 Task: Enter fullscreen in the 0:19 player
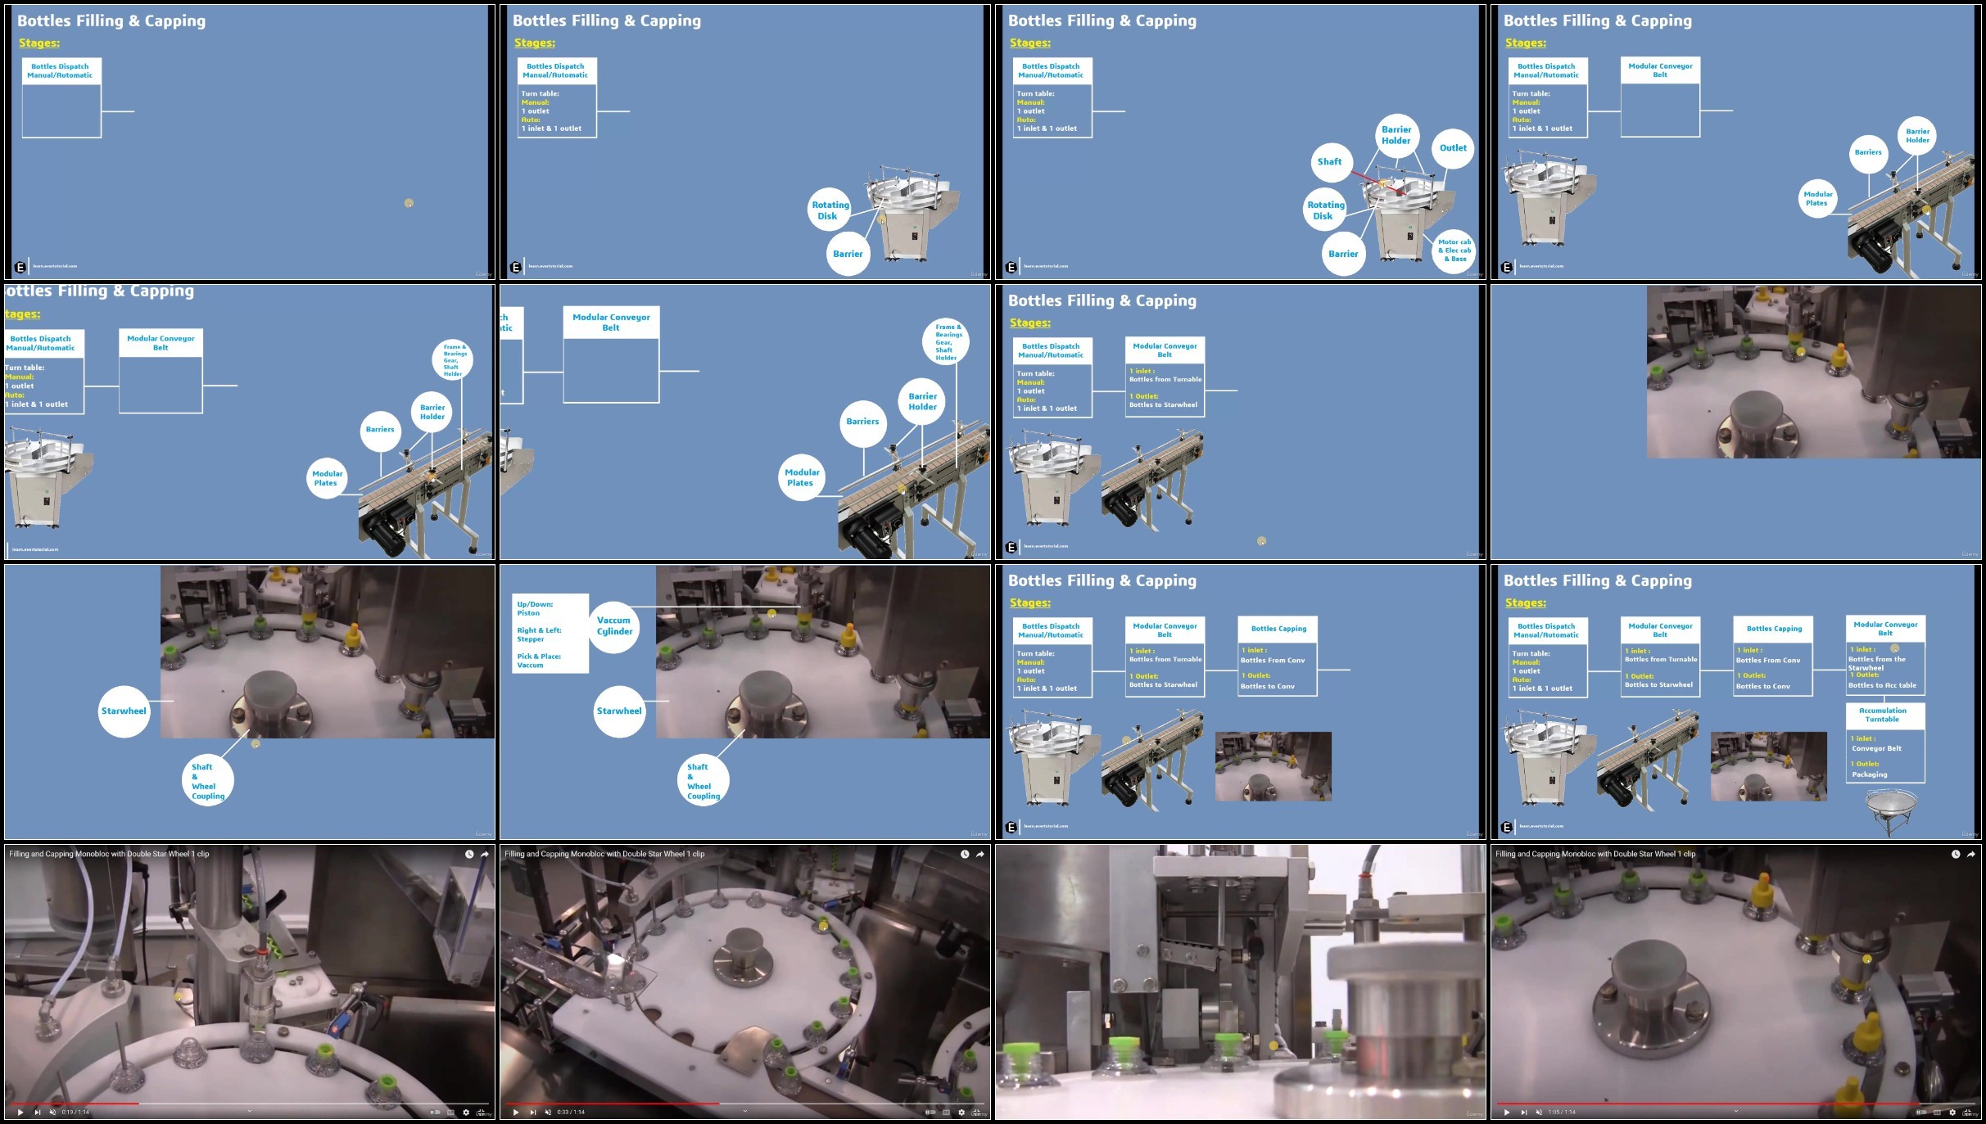pyautogui.click(x=482, y=1111)
